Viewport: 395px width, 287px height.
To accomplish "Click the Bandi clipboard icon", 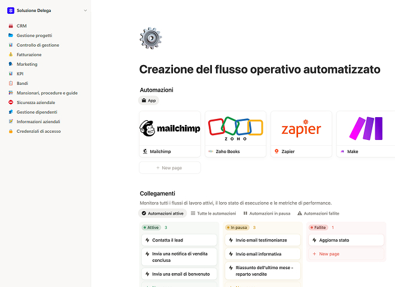I will 11,83.
